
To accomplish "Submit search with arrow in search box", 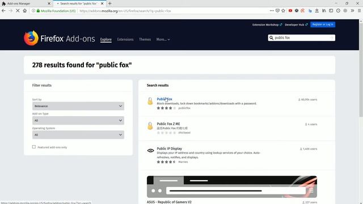I will click(332, 38).
